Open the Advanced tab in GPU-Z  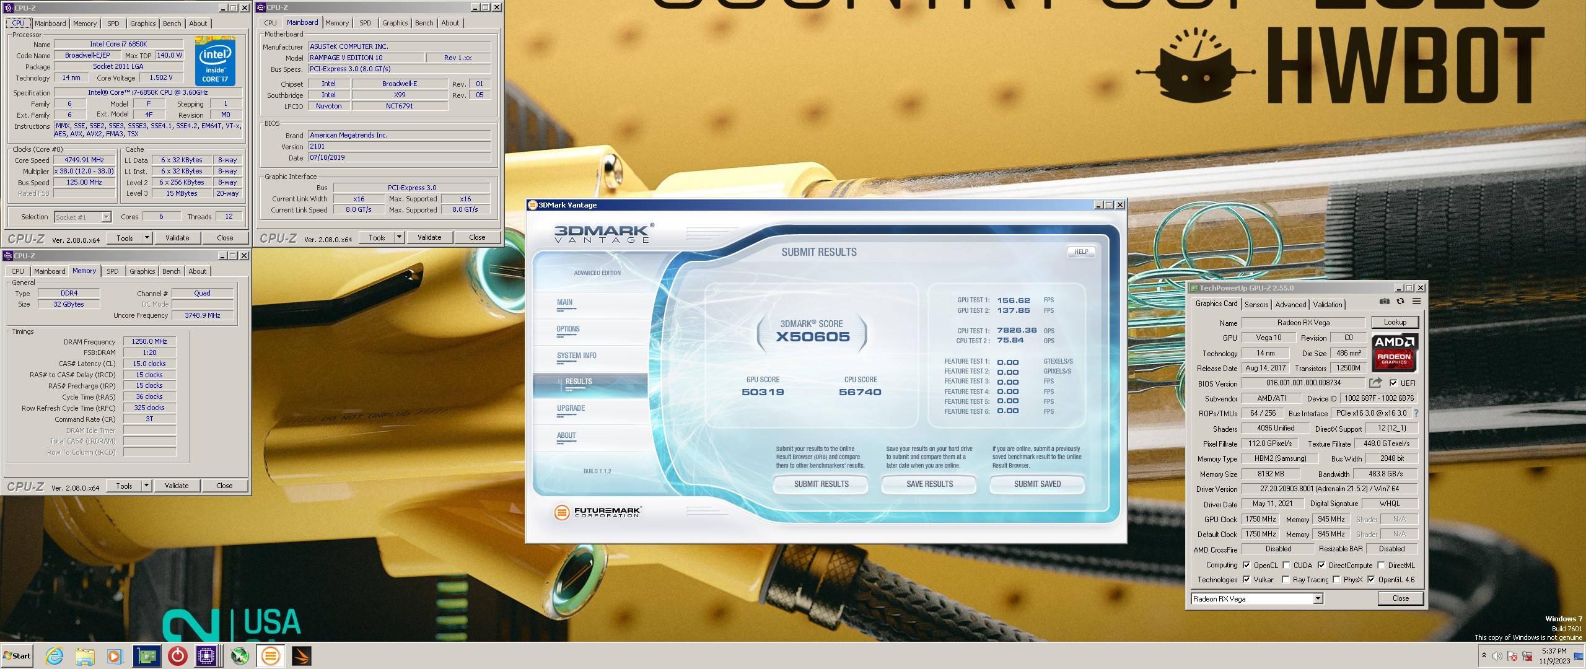click(x=1290, y=304)
